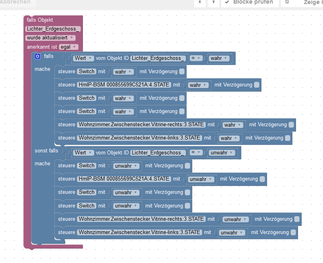323x263 pixels.
Task: Open the wahr dropdown in the HmIP-BSM row
Action: pyautogui.click(x=198, y=85)
